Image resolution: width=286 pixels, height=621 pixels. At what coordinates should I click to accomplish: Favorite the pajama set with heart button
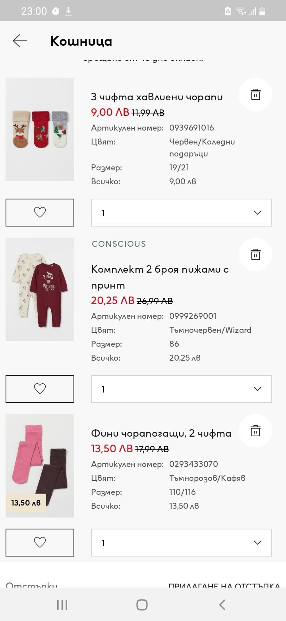pos(40,389)
